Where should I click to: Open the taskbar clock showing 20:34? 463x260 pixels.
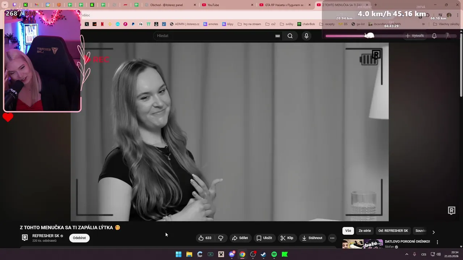point(452,254)
